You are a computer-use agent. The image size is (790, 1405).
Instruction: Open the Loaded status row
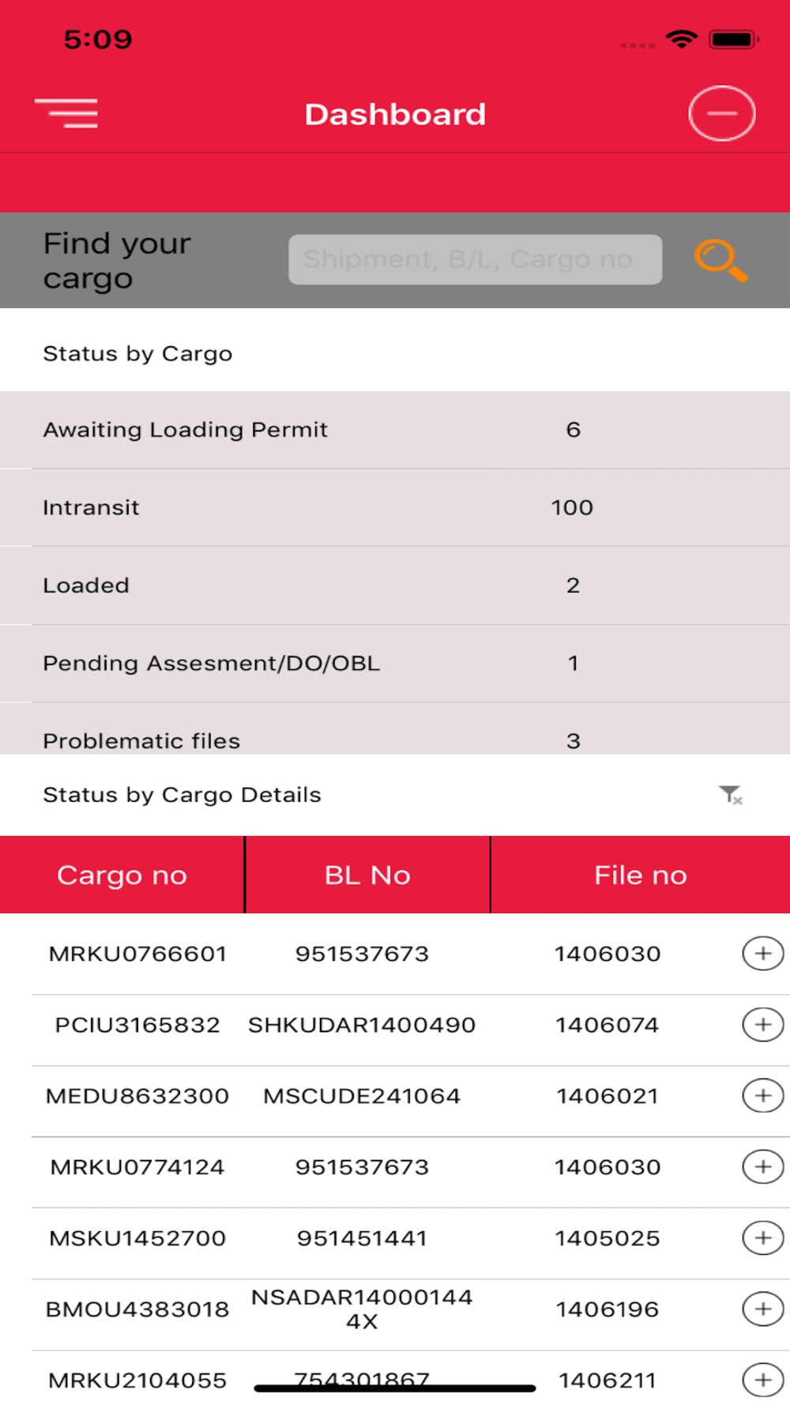click(x=395, y=586)
